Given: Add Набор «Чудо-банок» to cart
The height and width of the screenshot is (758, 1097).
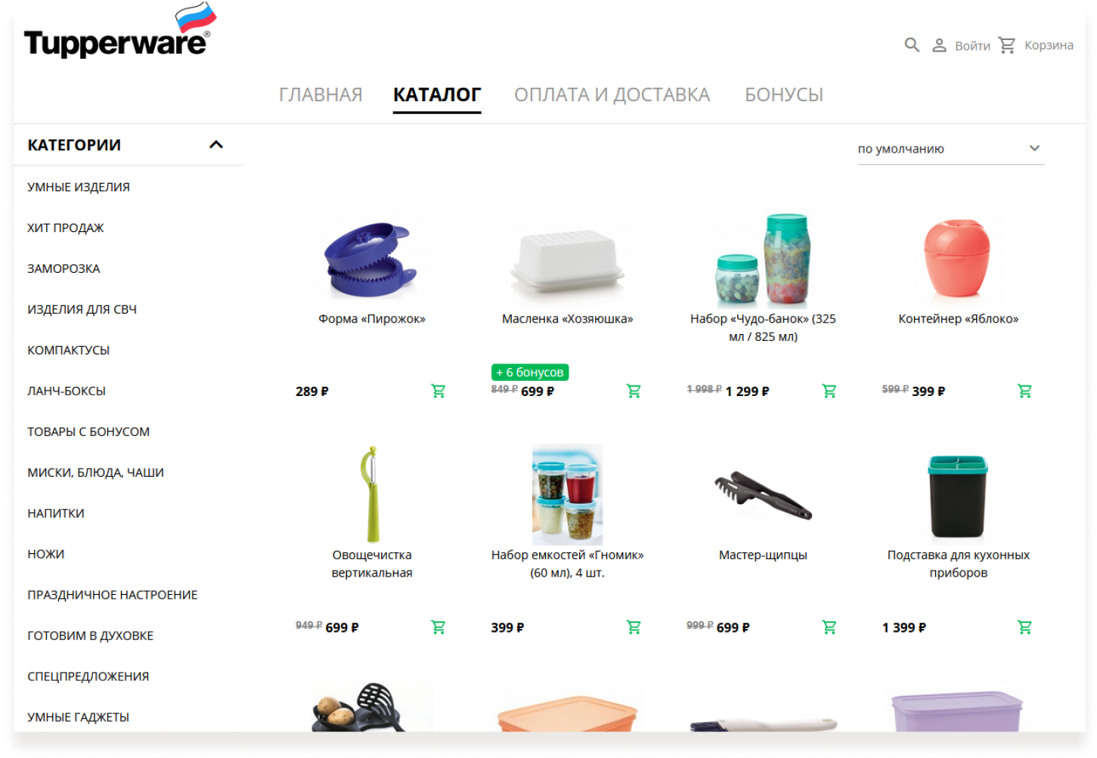Looking at the screenshot, I should [829, 391].
